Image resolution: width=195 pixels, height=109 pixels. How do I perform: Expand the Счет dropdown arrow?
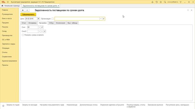[x=39, y=27]
